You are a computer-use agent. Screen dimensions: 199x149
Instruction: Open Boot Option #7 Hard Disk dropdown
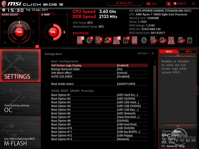click(128, 117)
